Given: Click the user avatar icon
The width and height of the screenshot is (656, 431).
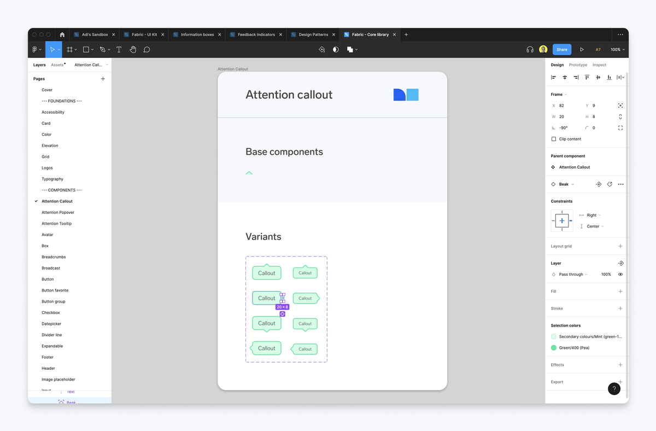Looking at the screenshot, I should coord(543,49).
